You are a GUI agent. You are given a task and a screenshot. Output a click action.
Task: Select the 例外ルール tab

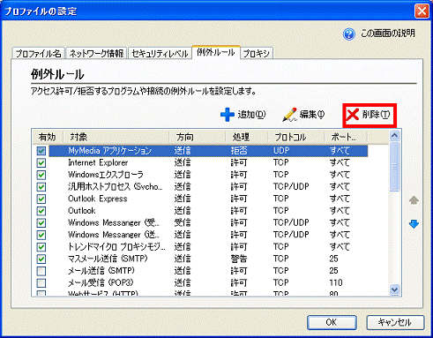tap(216, 52)
